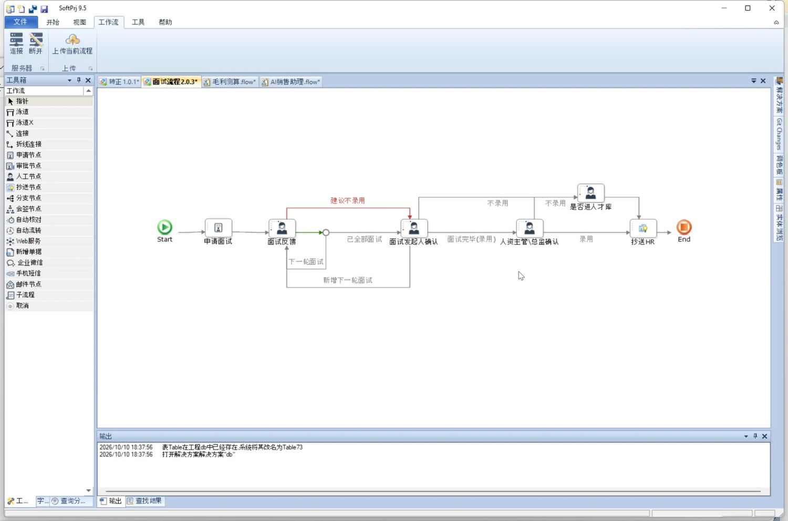The width and height of the screenshot is (788, 521).
Task: Switch to the 开始 ribbon tab
Action: 53,22
